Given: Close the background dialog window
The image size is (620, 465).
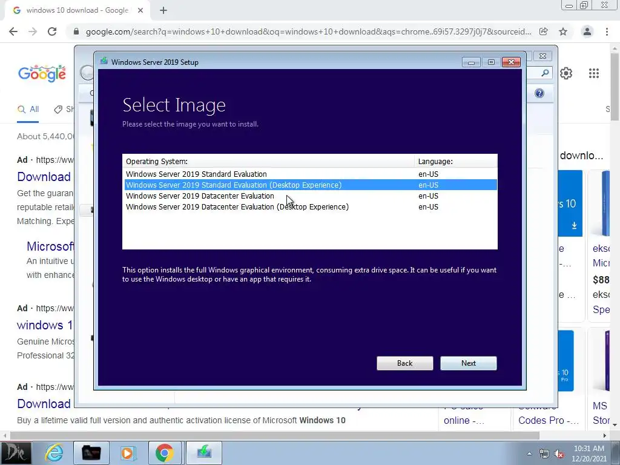Looking at the screenshot, I should click(542, 56).
